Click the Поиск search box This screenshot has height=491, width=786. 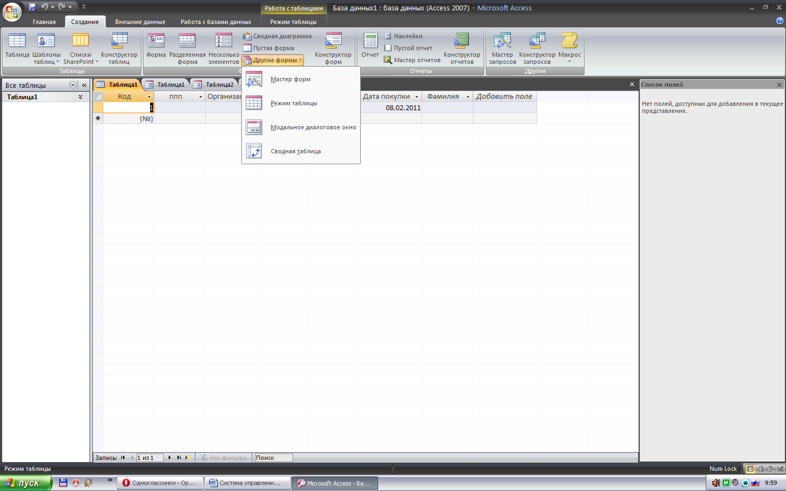tap(273, 458)
